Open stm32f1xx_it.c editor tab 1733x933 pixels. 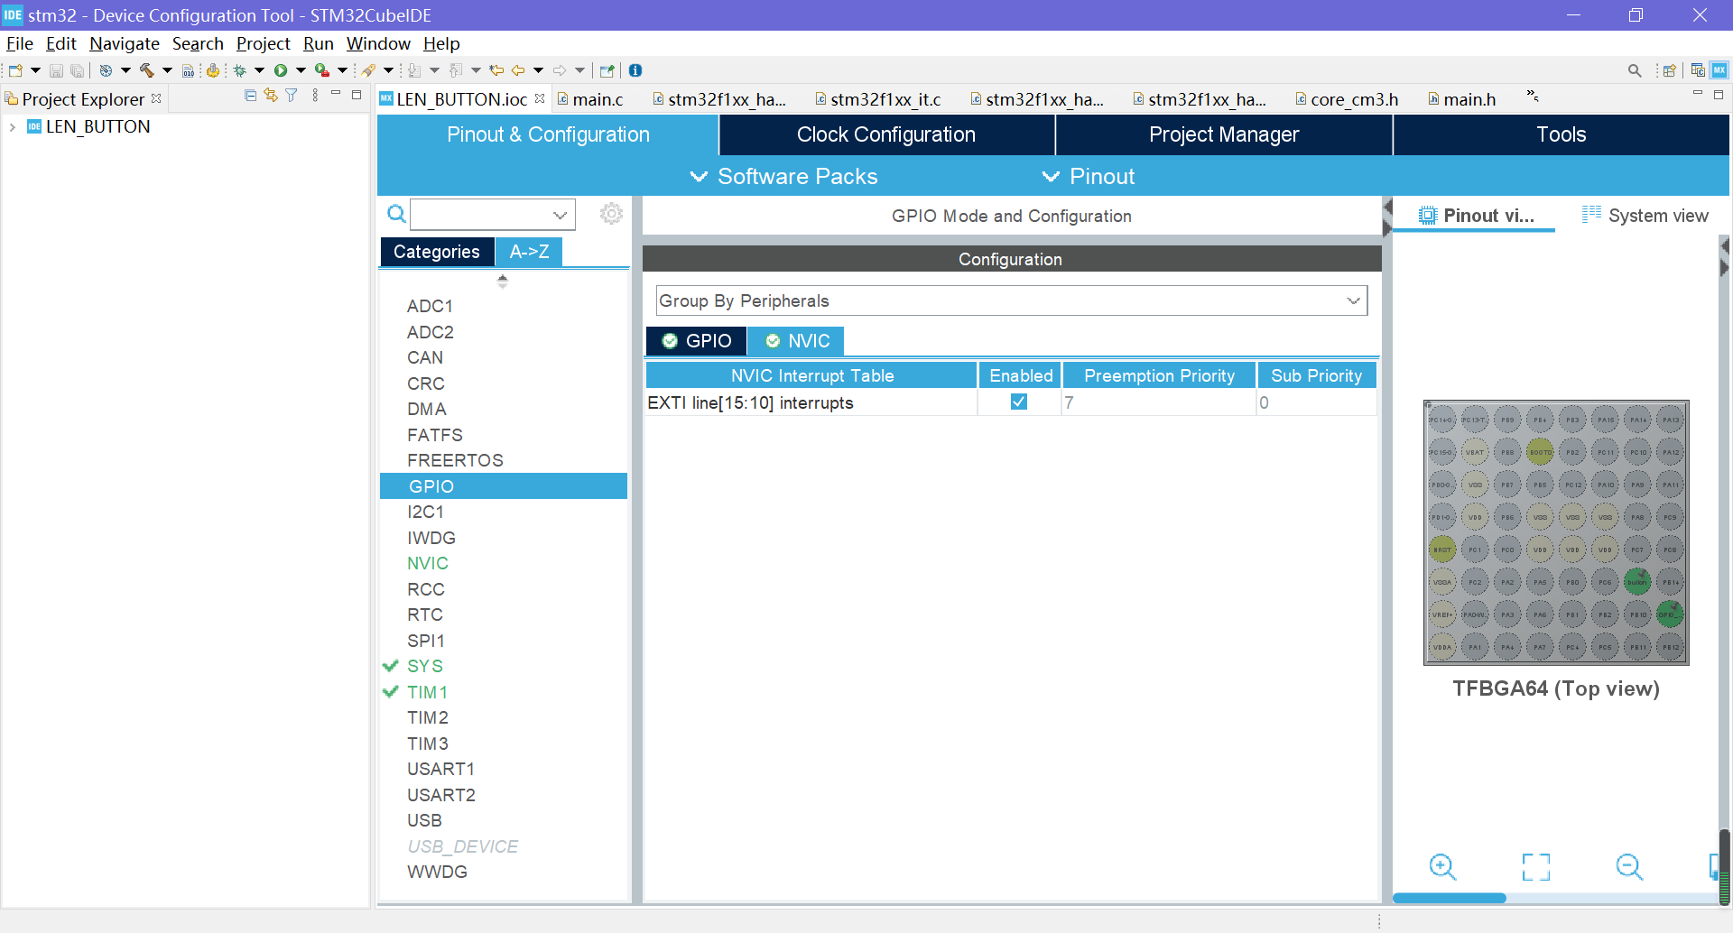[878, 99]
